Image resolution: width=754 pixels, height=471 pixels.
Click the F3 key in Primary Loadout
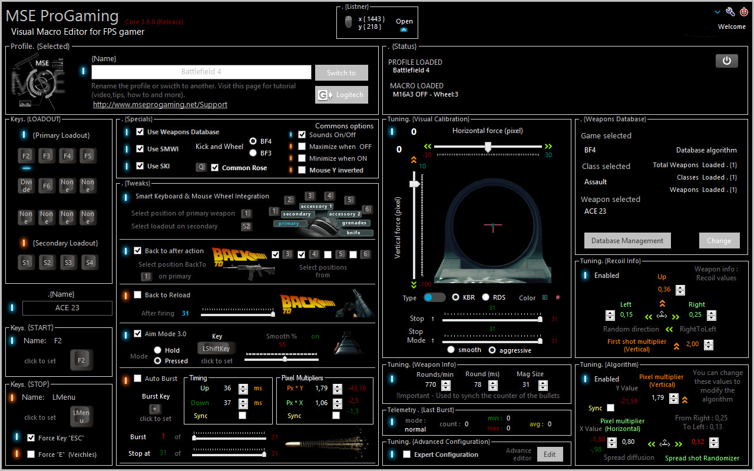pyautogui.click(x=47, y=156)
